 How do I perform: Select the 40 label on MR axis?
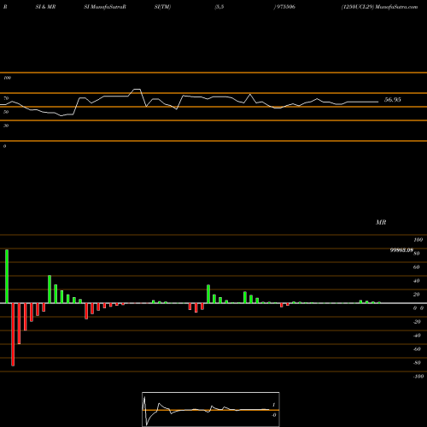pyautogui.click(x=416, y=281)
